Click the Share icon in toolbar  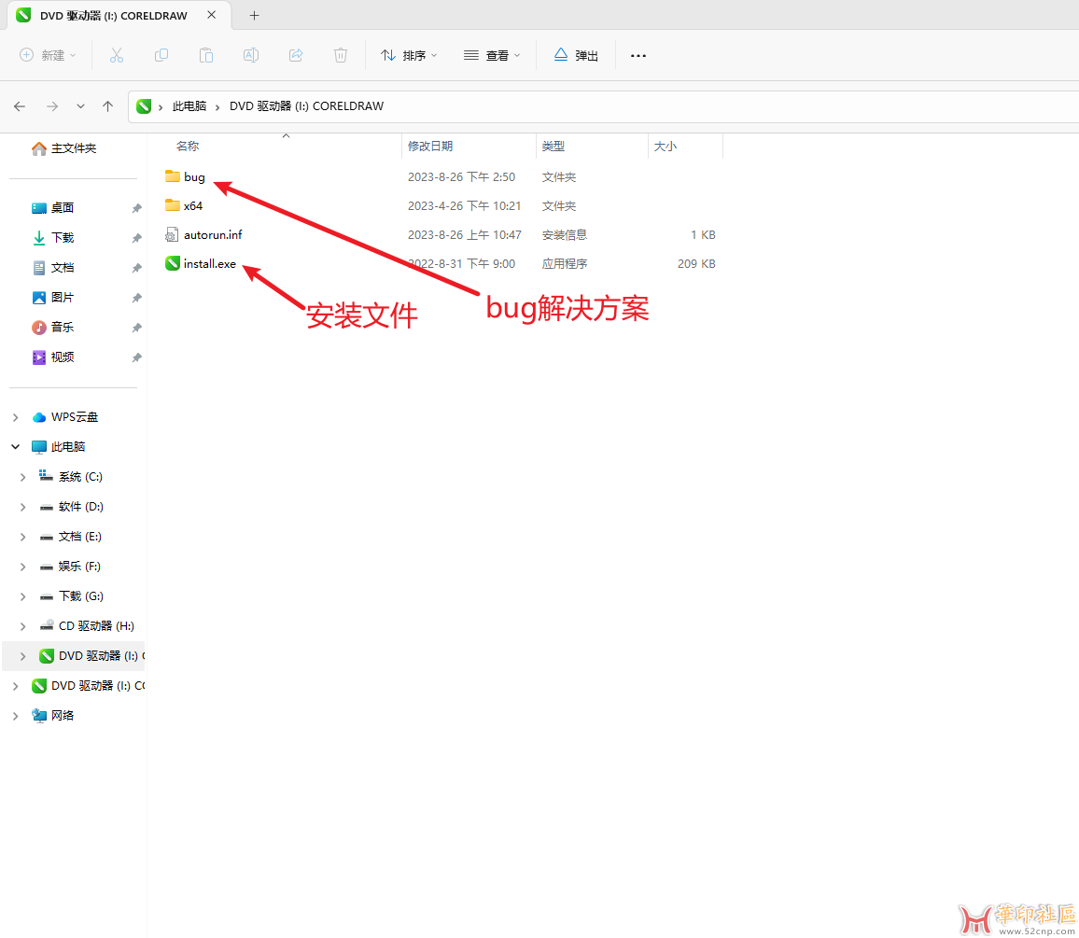pos(296,55)
